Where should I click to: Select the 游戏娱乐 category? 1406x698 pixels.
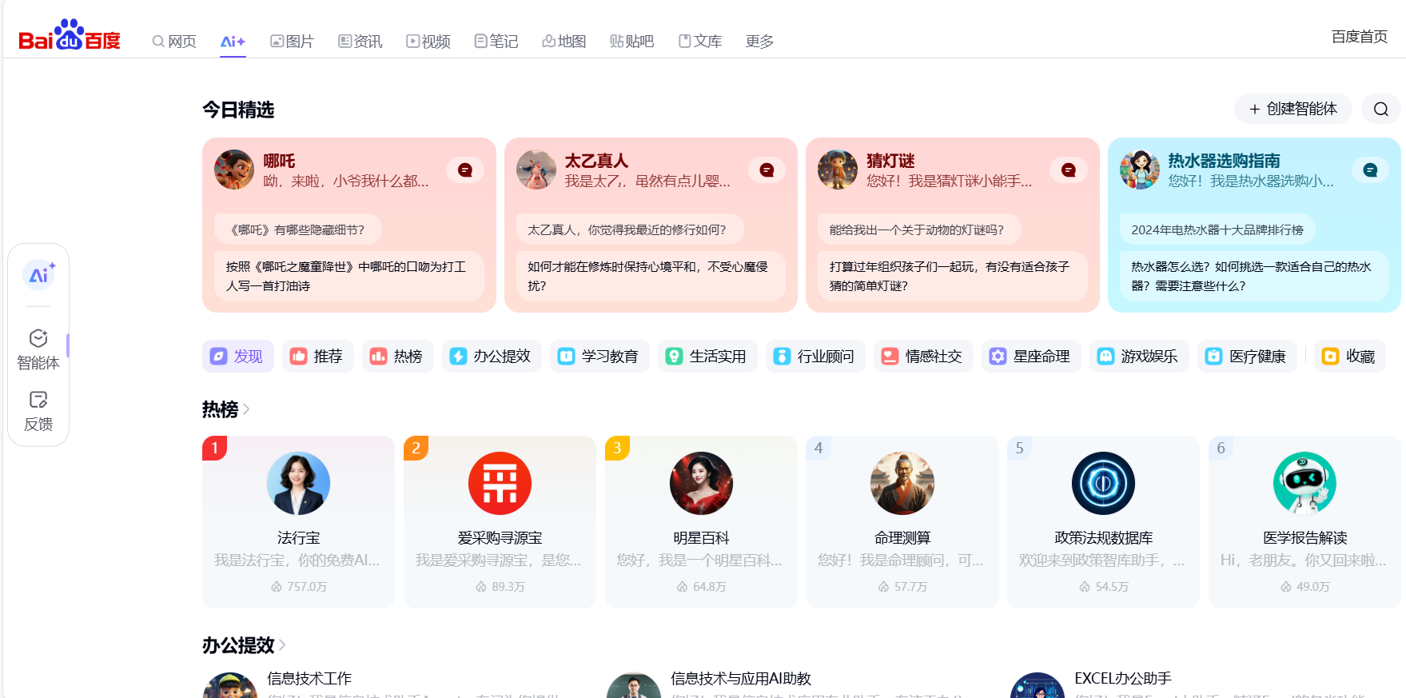(1139, 356)
